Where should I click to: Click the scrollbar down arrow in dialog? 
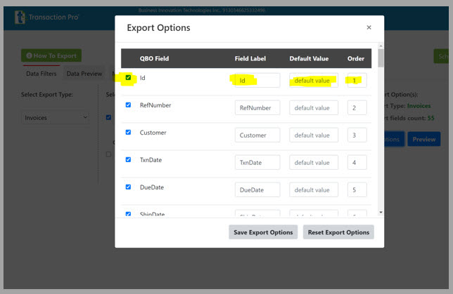(381, 213)
